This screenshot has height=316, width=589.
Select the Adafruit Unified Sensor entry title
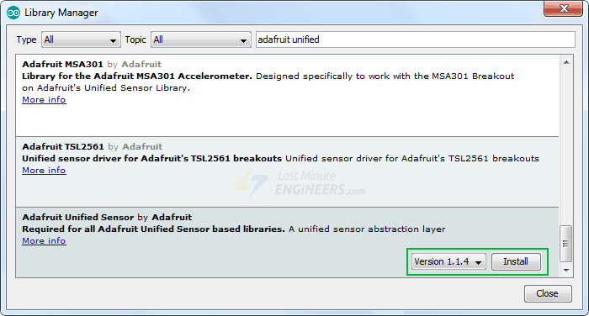click(x=77, y=218)
